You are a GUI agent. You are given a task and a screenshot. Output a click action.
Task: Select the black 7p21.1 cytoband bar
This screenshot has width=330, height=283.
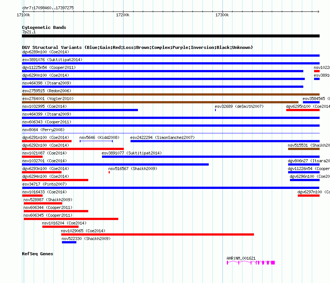click(171, 36)
